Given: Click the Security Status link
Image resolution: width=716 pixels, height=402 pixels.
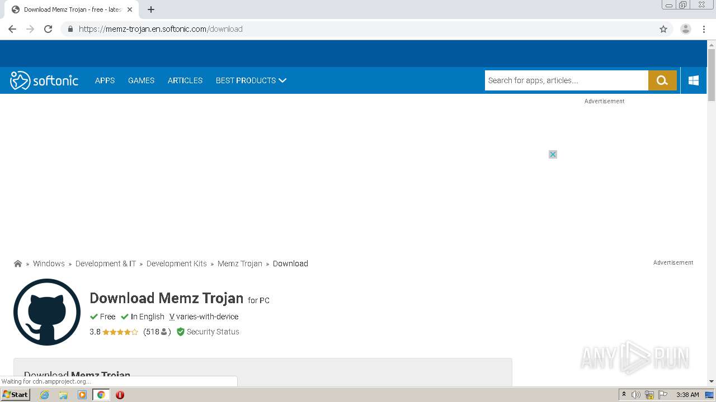Looking at the screenshot, I should pyautogui.click(x=213, y=332).
